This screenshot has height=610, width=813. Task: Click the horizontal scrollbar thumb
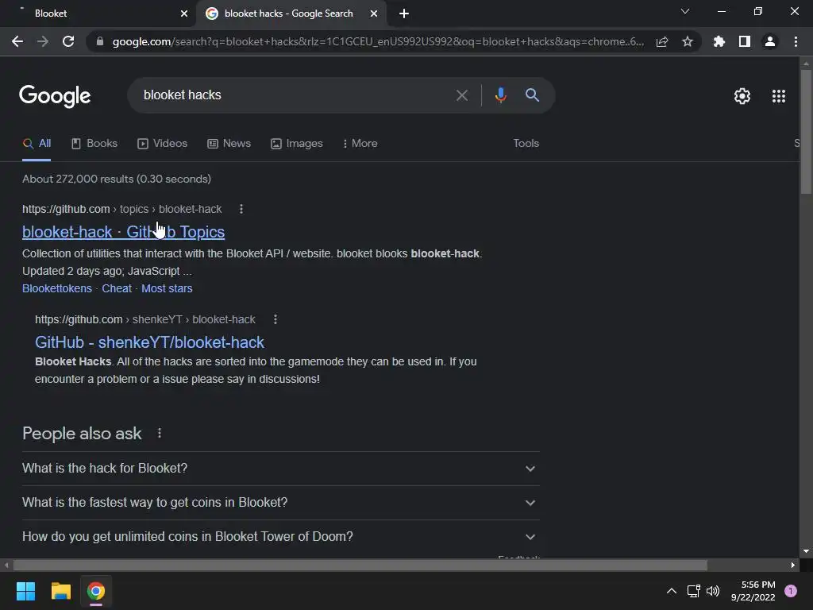coord(360,565)
